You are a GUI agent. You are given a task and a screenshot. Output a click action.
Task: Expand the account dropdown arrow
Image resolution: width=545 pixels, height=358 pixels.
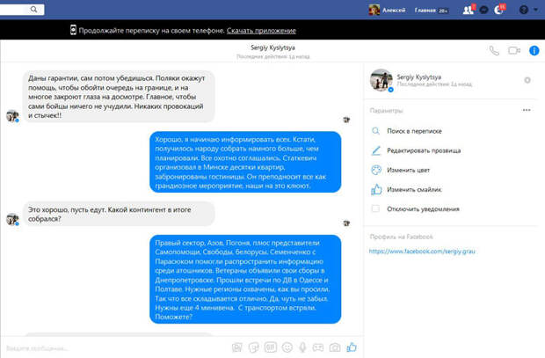click(535, 10)
